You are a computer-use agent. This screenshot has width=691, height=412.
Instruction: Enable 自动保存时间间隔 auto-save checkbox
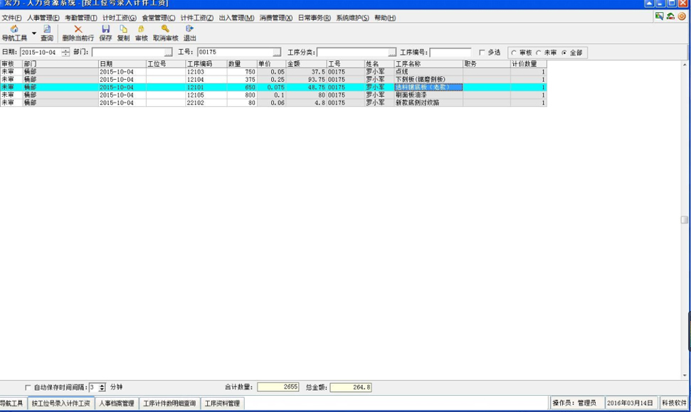coord(28,388)
